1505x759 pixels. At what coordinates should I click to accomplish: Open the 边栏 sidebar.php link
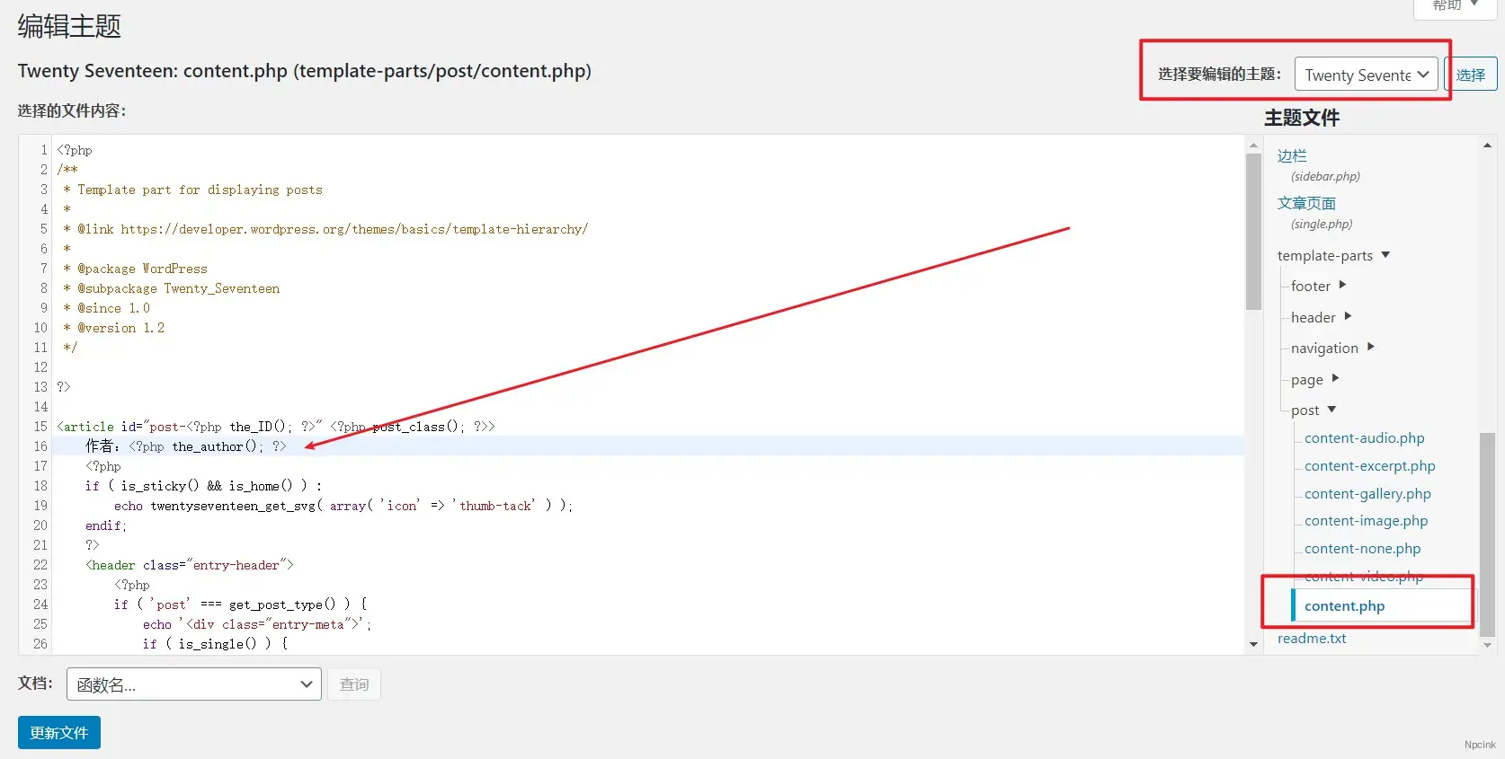point(1292,156)
